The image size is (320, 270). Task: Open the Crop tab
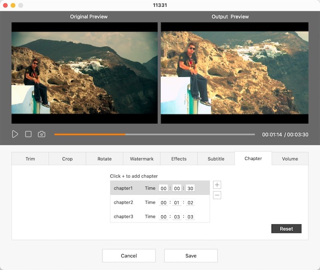click(x=67, y=158)
